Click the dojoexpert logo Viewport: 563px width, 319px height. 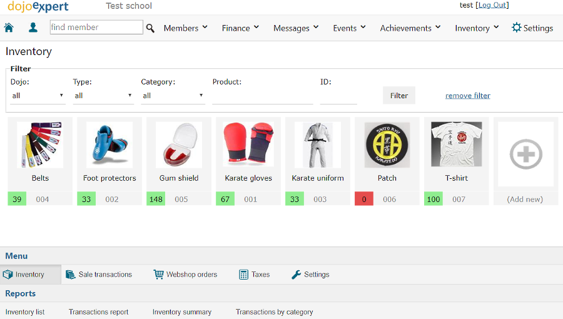click(x=38, y=6)
